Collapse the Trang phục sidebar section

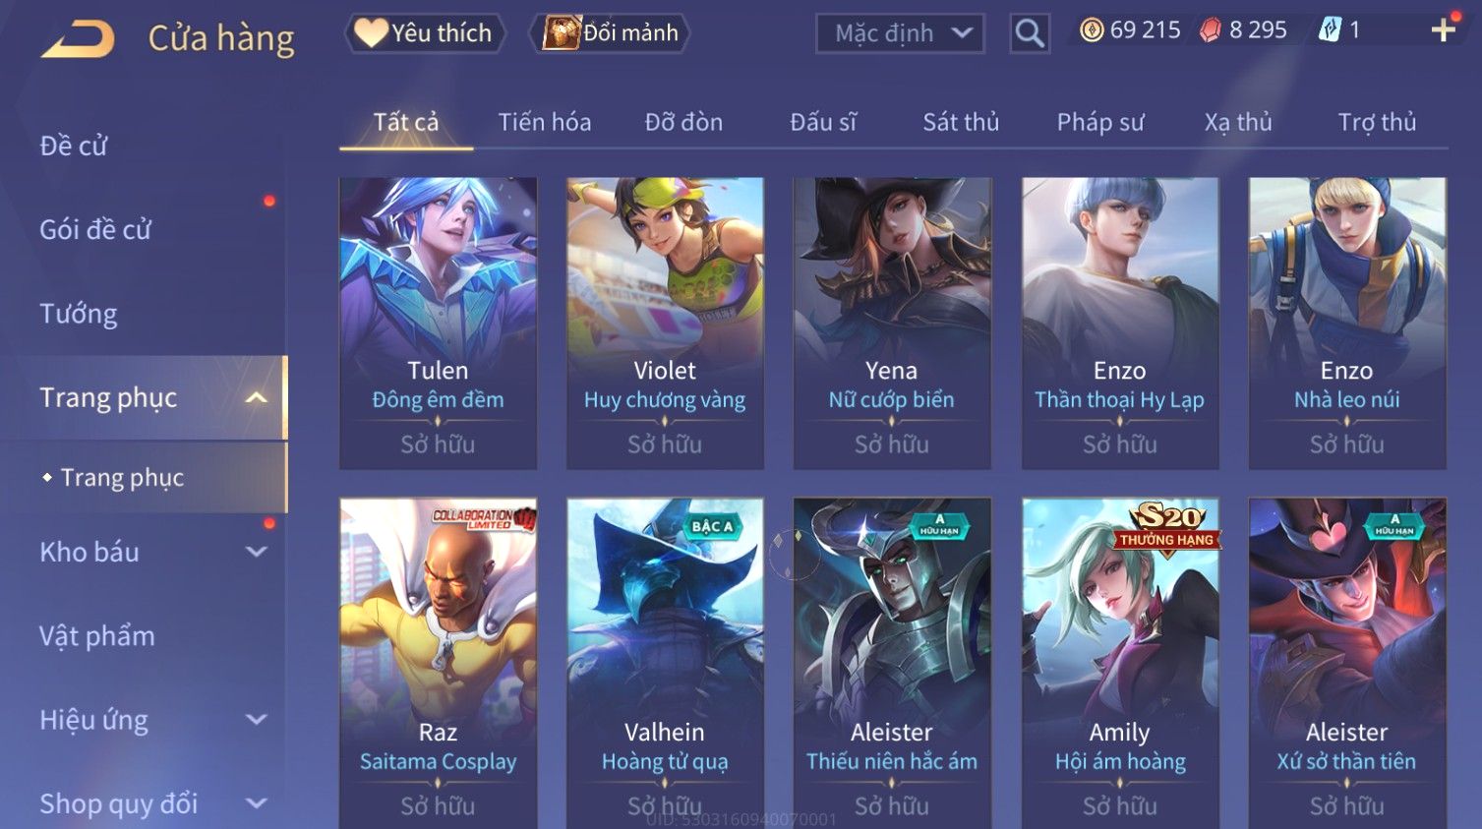click(x=257, y=398)
